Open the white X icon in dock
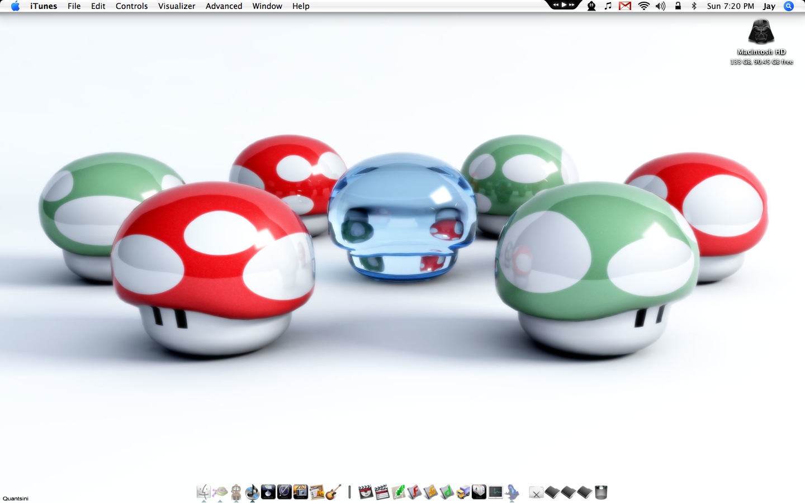The width and height of the screenshot is (805, 503). click(x=536, y=493)
